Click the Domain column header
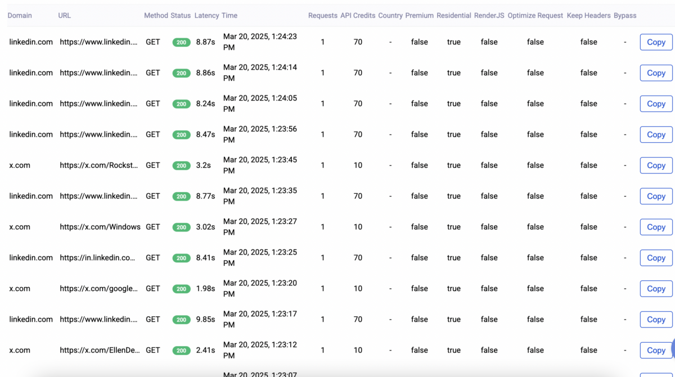This screenshot has height=377, width=675. [x=20, y=16]
